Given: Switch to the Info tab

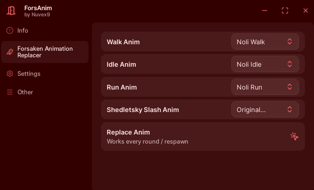Looking at the screenshot, I should (x=23, y=30).
